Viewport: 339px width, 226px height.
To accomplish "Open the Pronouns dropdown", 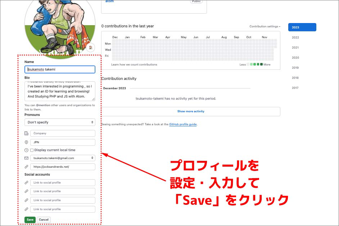I will (x=59, y=122).
